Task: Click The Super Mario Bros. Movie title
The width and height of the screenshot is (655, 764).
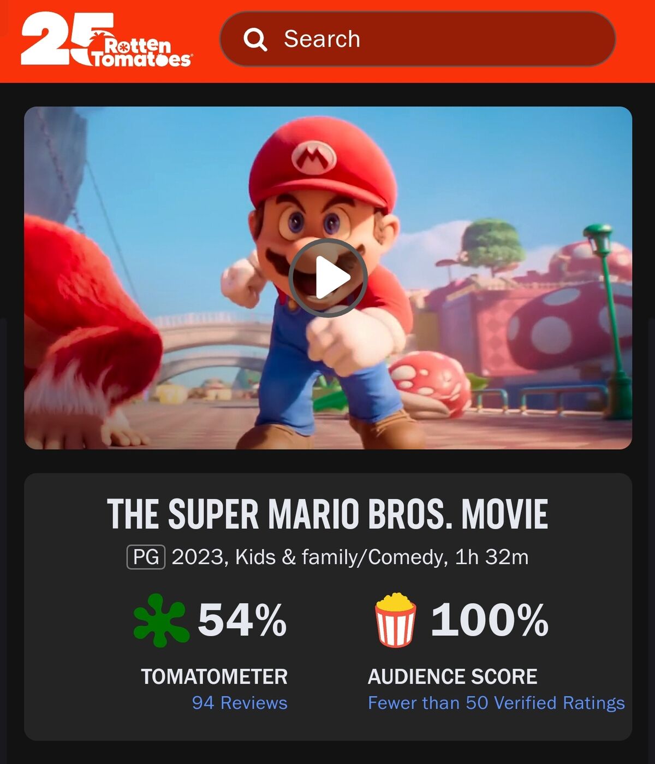Action: tap(327, 514)
